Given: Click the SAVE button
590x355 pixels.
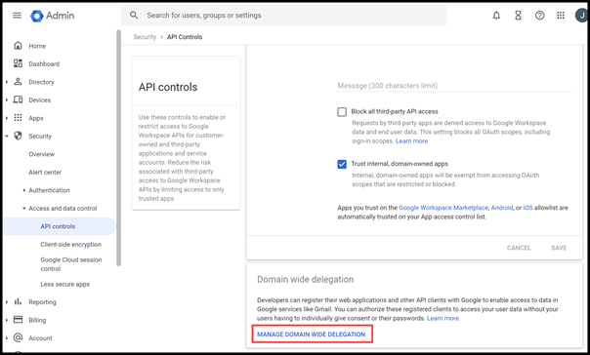Looking at the screenshot, I should 559,248.
